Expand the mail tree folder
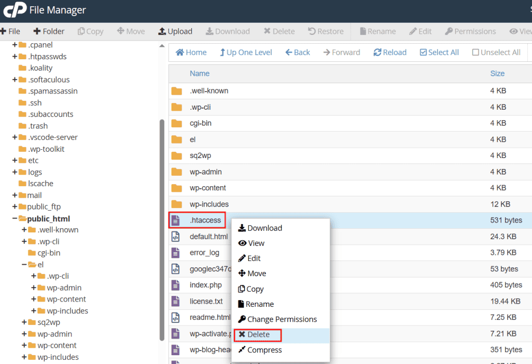Image resolution: width=532 pixels, height=364 pixels. tap(15, 195)
